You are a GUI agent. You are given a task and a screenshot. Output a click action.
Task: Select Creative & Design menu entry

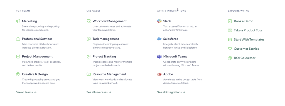tap(35, 74)
